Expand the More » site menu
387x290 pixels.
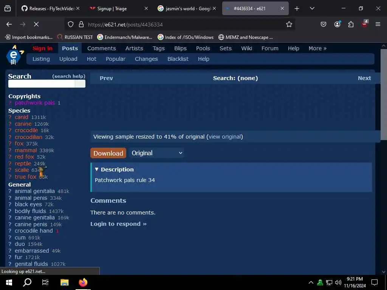pyautogui.click(x=317, y=48)
